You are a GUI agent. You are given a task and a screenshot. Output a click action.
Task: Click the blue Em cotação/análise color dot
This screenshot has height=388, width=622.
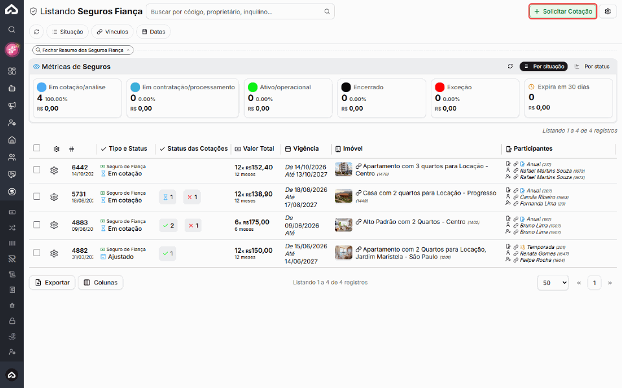click(x=41, y=87)
